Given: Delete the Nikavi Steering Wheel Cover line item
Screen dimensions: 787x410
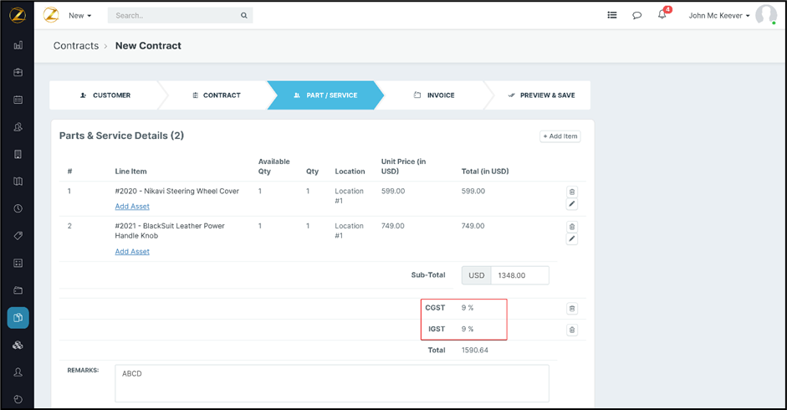Looking at the screenshot, I should [572, 192].
